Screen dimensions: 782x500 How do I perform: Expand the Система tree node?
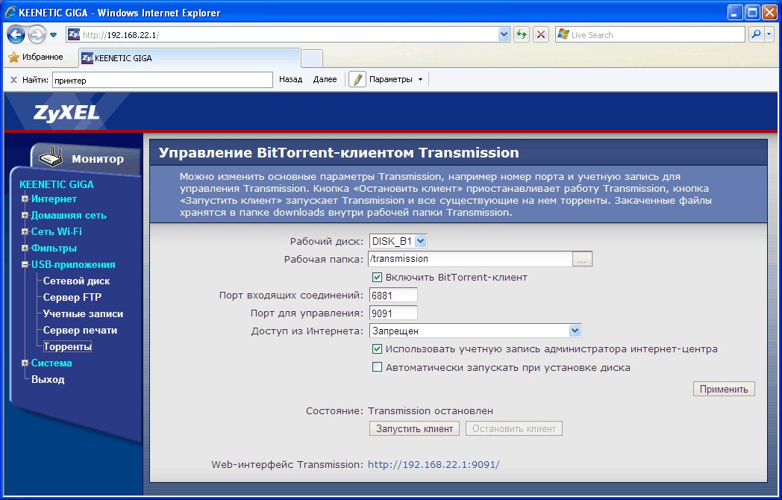(25, 363)
